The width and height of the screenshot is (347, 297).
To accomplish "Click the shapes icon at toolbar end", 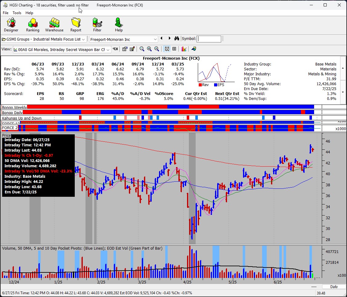I will coord(193,49).
